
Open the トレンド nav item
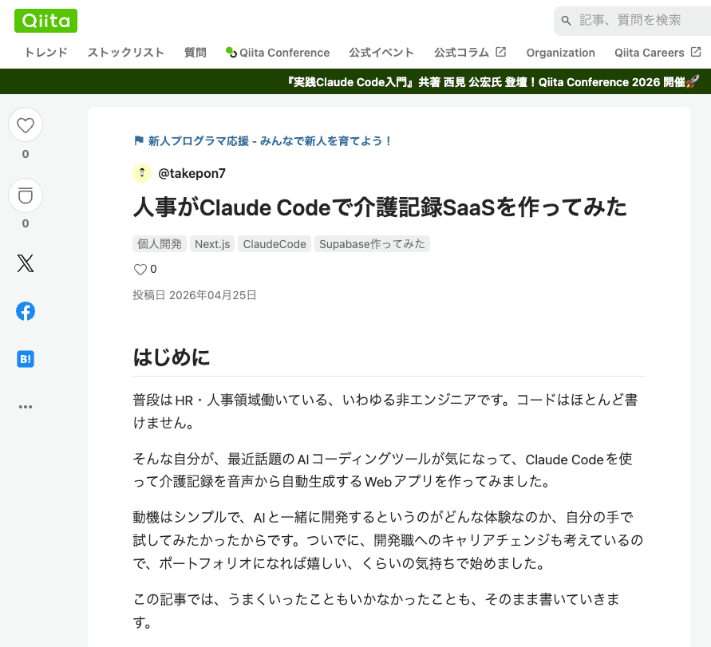click(45, 53)
